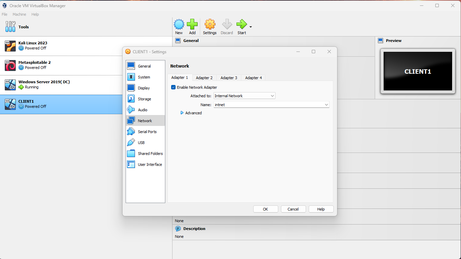The image size is (461, 259).
Task: Open Shared Folders category icon
Action: tap(131, 153)
